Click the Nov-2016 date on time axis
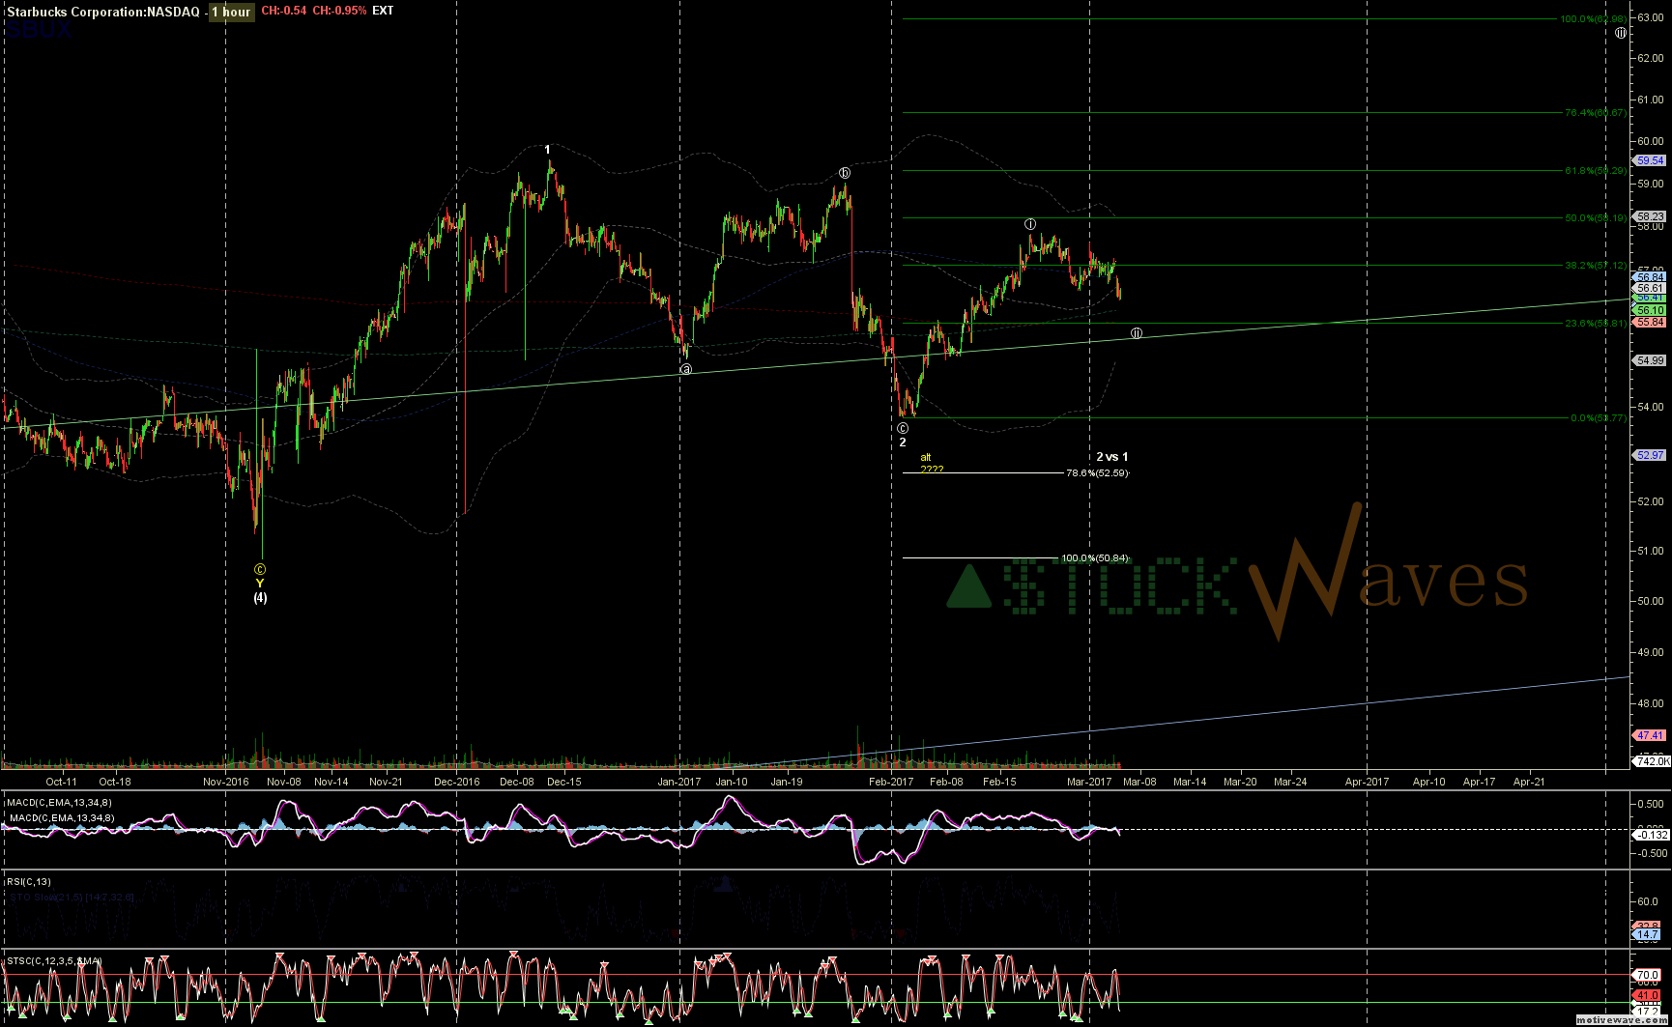This screenshot has width=1672, height=1027. click(225, 782)
